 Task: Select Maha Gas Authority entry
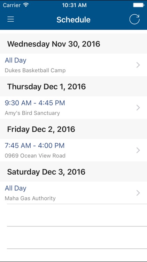tap(73, 193)
